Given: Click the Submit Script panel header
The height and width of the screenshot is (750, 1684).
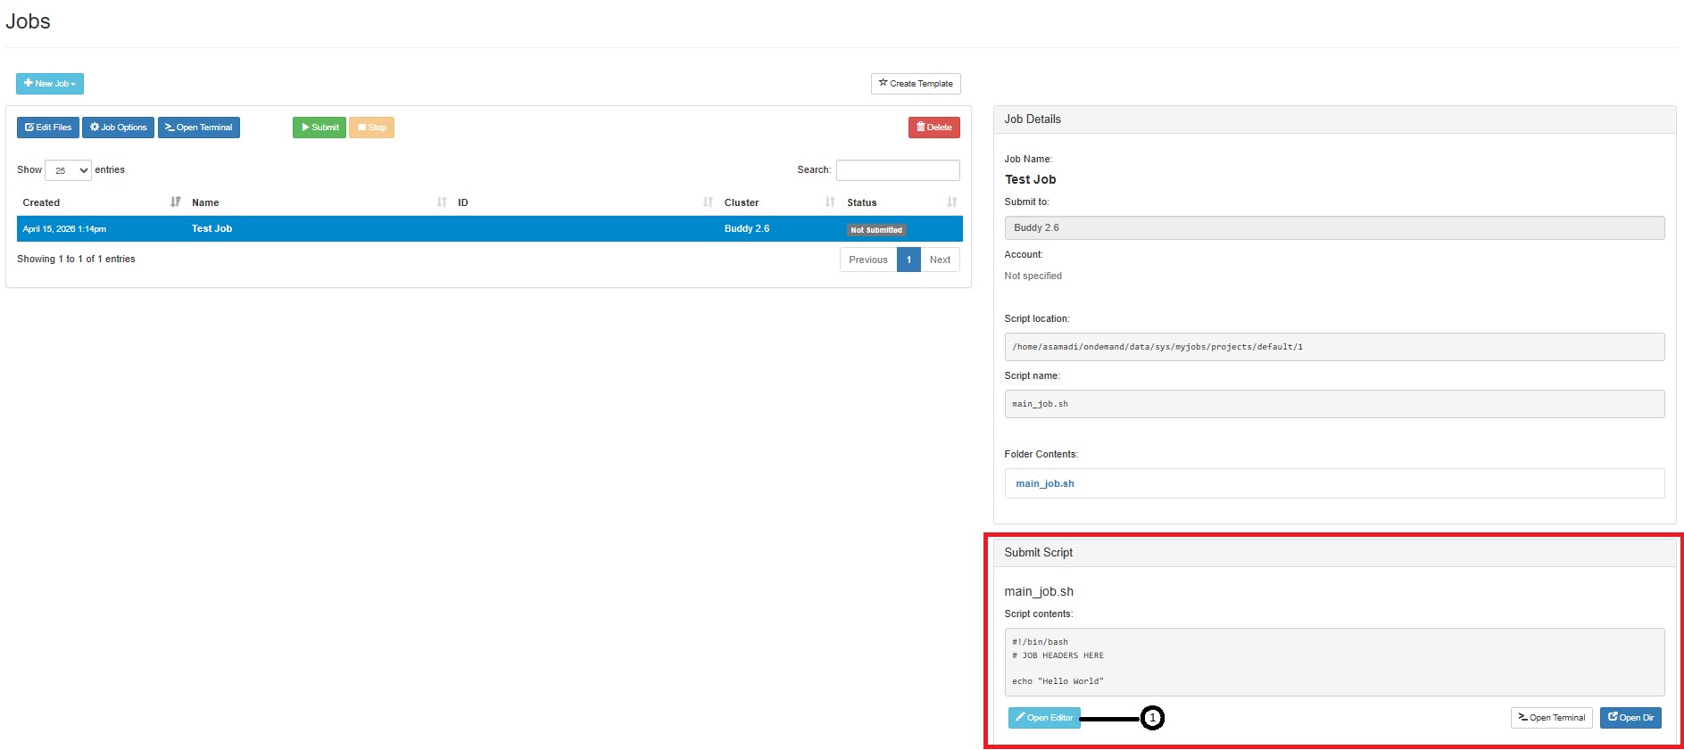Looking at the screenshot, I should click(x=1334, y=553).
